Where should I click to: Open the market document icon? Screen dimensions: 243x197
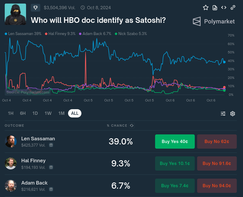pyautogui.click(x=215, y=8)
